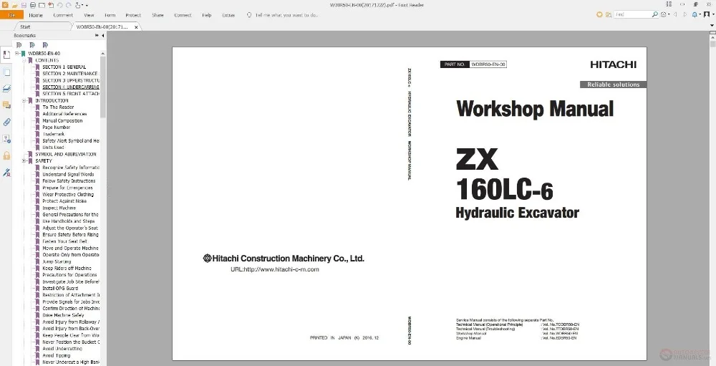Switch to the Start document tab
This screenshot has width=716, height=366.
click(25, 27)
